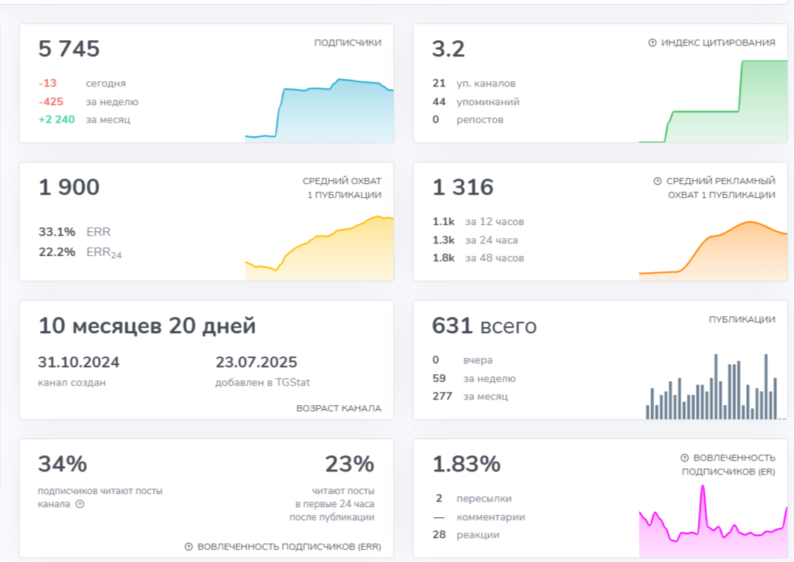Click the 21 уп. каналов row

tap(473, 83)
